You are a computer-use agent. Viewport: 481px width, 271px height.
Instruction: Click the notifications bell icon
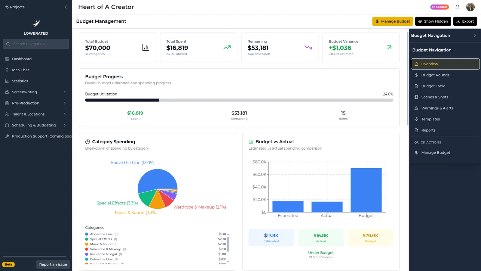click(457, 7)
